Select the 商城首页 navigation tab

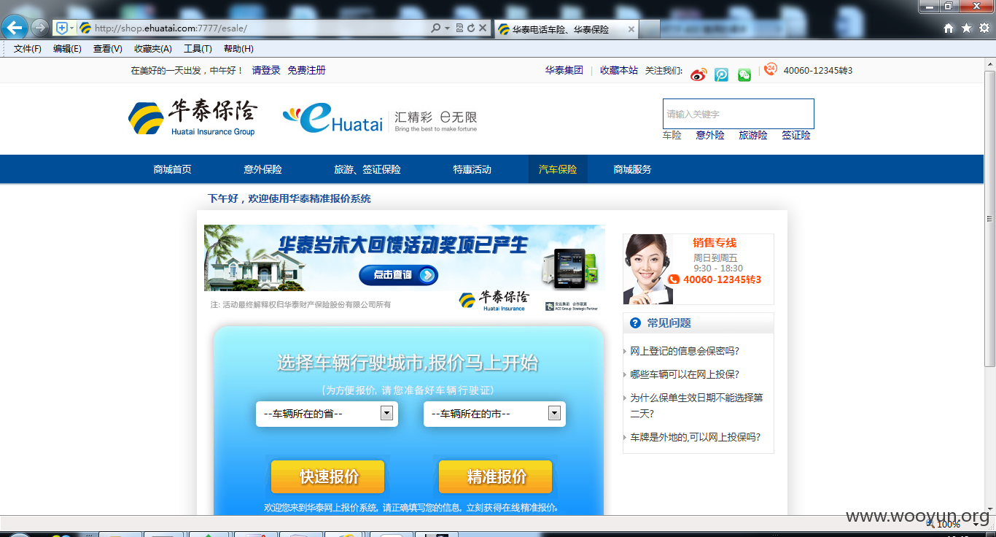[173, 169]
